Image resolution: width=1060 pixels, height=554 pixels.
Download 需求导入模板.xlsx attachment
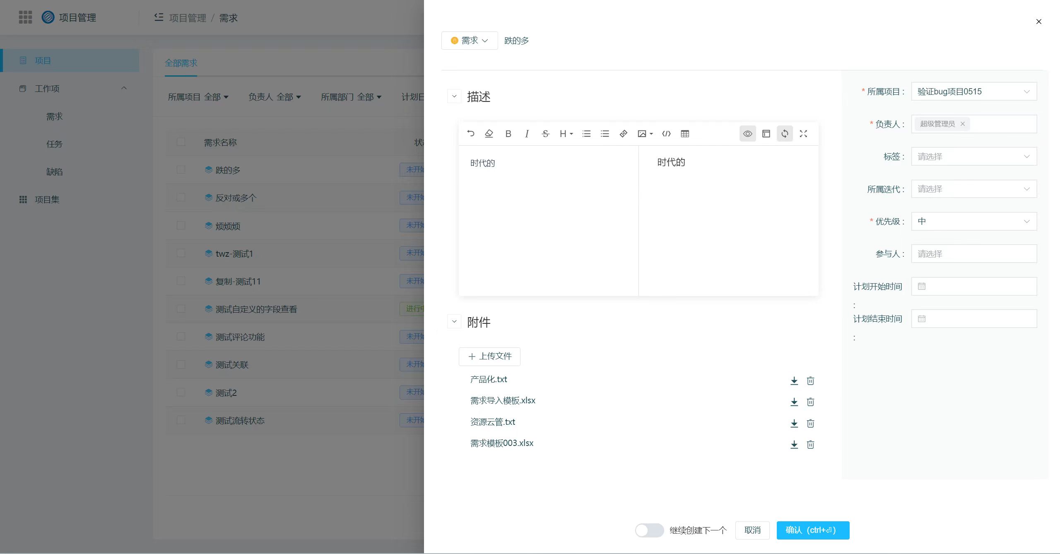pos(794,402)
